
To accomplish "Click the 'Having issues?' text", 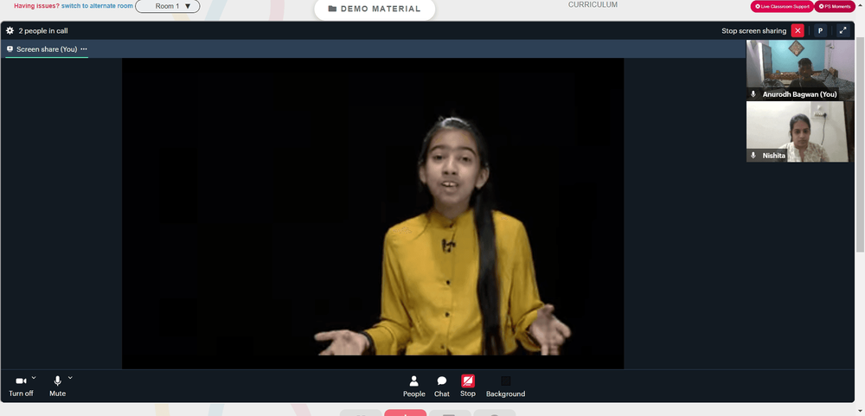I will coord(36,6).
